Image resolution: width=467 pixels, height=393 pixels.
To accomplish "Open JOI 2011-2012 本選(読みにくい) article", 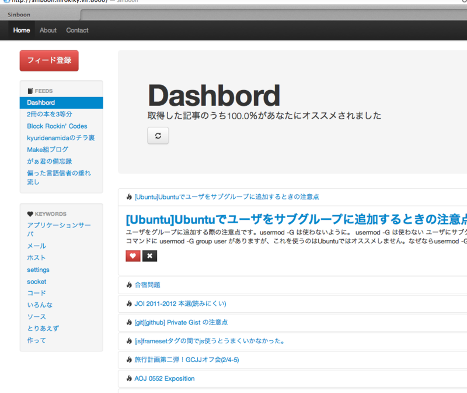I will [x=180, y=304].
